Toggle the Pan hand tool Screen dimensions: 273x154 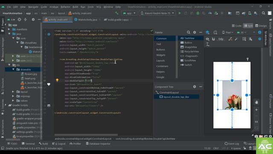tap(256, 102)
